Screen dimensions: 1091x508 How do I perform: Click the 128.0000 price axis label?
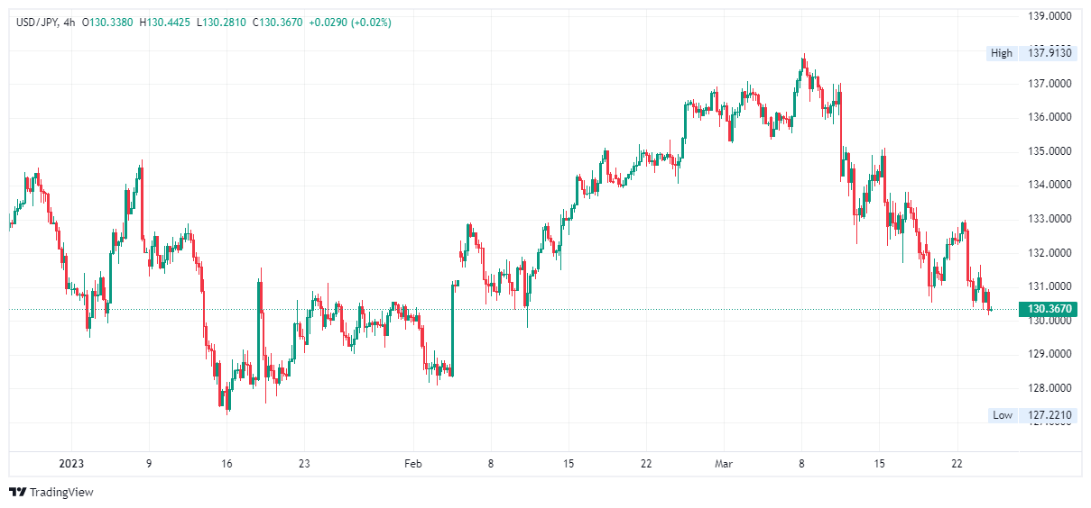tap(1050, 388)
